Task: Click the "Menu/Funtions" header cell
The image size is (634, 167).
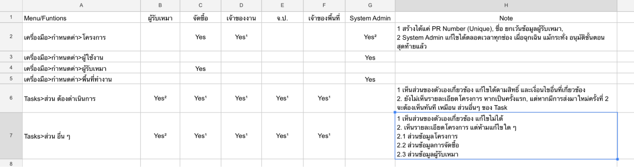Action: (x=81, y=18)
